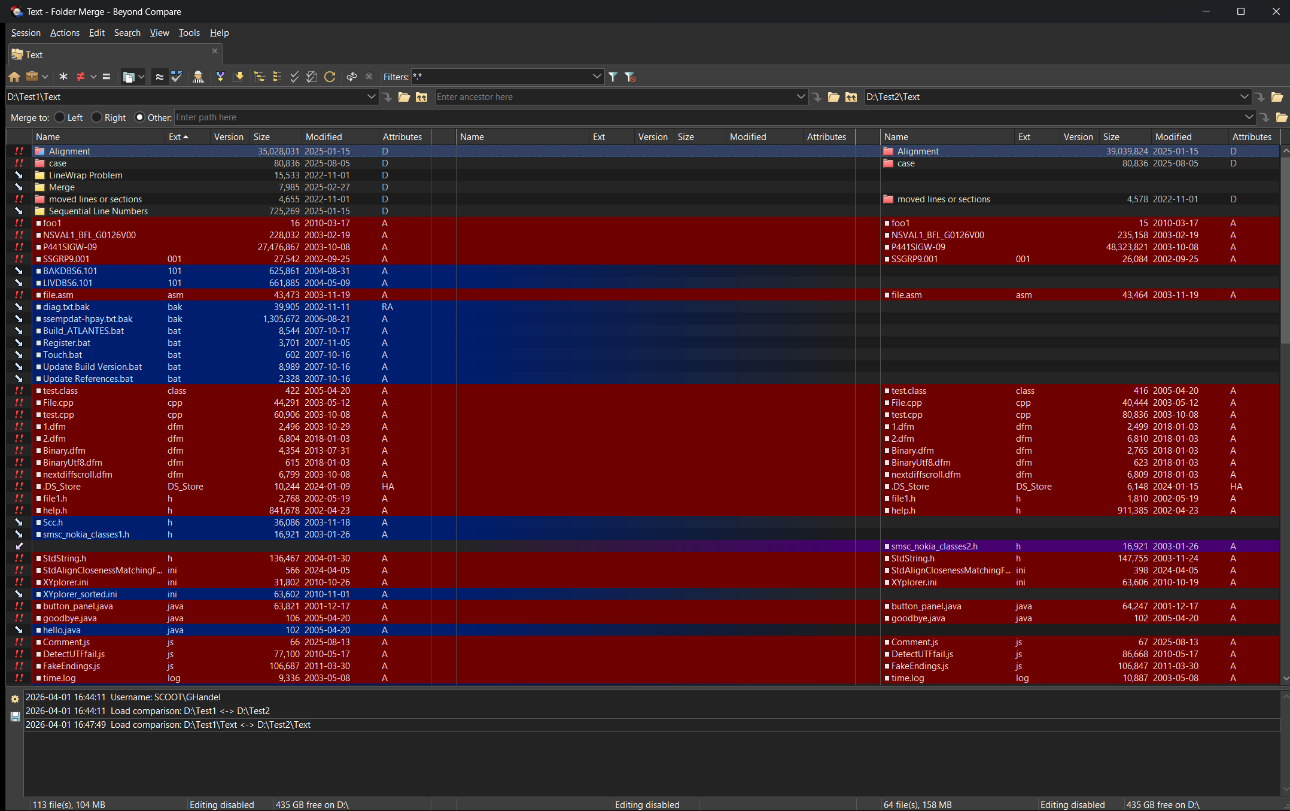Image resolution: width=1290 pixels, height=811 pixels.
Task: Open Session Settings referee icon
Action: (199, 77)
